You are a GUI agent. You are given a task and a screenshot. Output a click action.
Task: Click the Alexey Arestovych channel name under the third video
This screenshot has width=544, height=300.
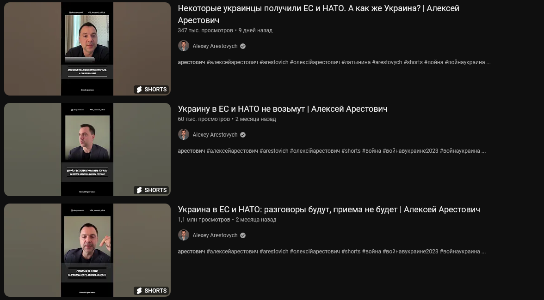(215, 236)
